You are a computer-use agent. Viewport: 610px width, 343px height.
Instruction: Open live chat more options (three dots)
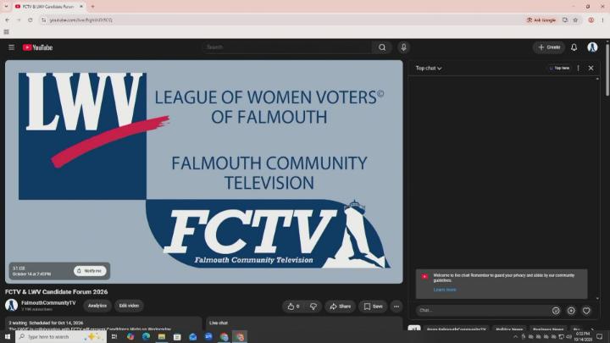578,68
